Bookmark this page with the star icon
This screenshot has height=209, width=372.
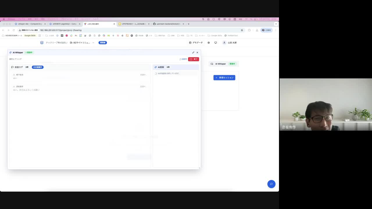pos(242,30)
